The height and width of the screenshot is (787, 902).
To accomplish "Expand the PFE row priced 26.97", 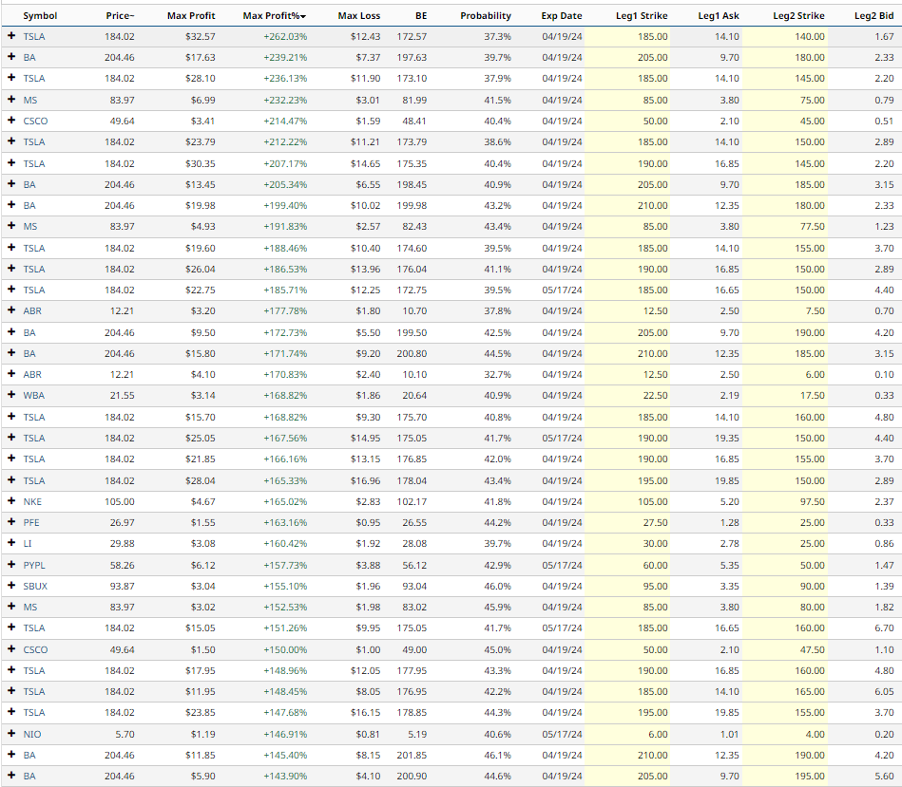I will [11, 522].
